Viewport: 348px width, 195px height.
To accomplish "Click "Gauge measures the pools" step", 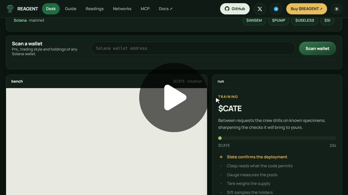I will (x=252, y=175).
